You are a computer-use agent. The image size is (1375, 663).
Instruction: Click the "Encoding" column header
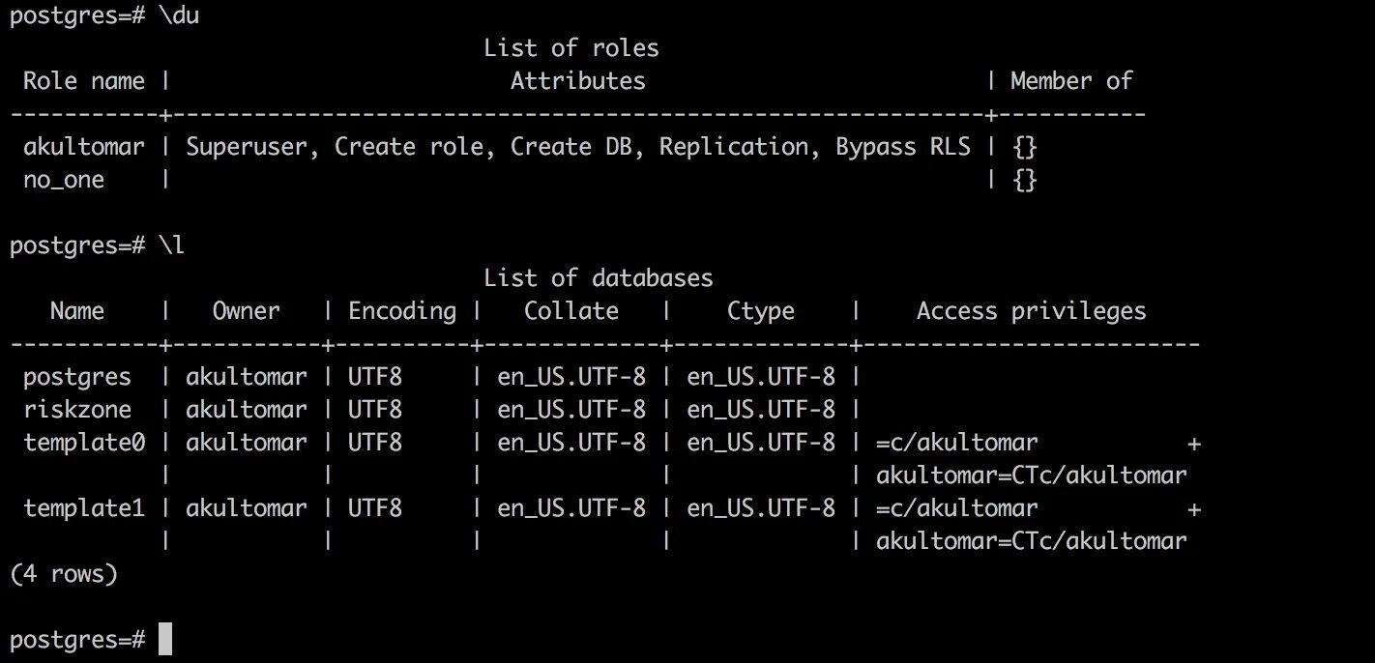(401, 311)
